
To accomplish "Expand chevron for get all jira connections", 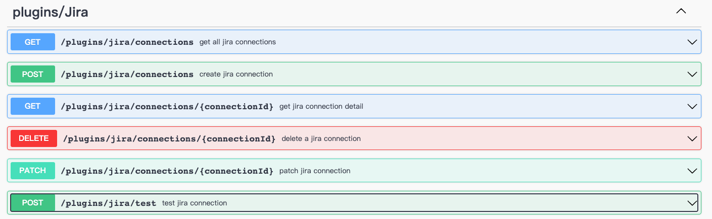I will pyautogui.click(x=692, y=42).
